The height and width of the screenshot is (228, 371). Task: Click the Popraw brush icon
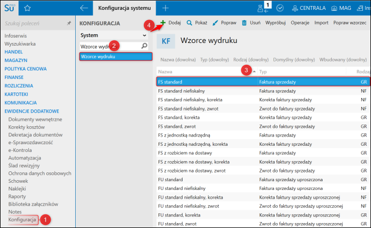tap(215, 23)
